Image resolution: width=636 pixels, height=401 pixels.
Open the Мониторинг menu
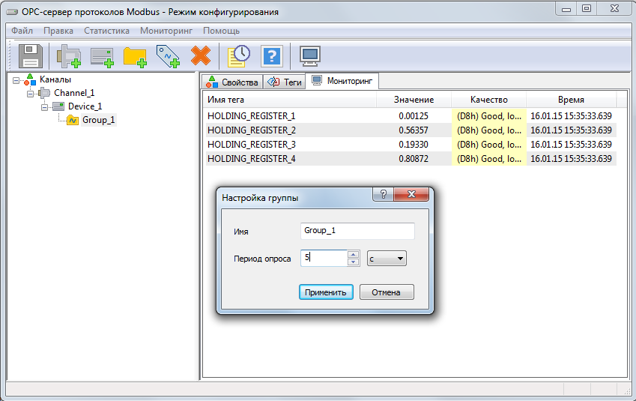tap(166, 31)
